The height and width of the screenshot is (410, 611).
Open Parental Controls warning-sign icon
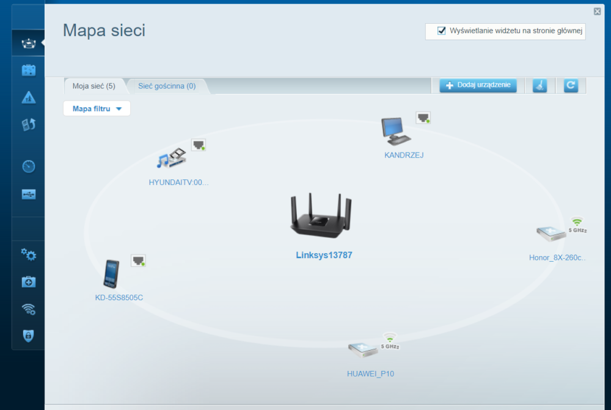(x=29, y=97)
